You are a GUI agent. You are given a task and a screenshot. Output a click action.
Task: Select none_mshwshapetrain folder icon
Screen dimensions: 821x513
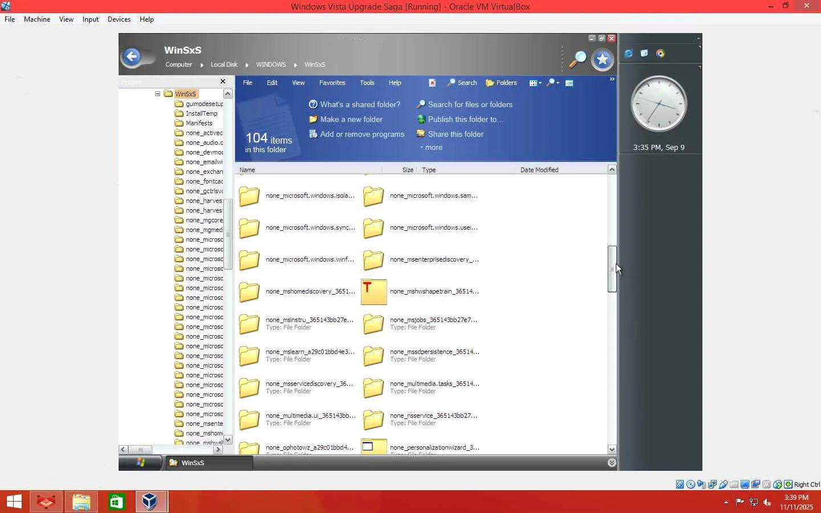(x=374, y=292)
